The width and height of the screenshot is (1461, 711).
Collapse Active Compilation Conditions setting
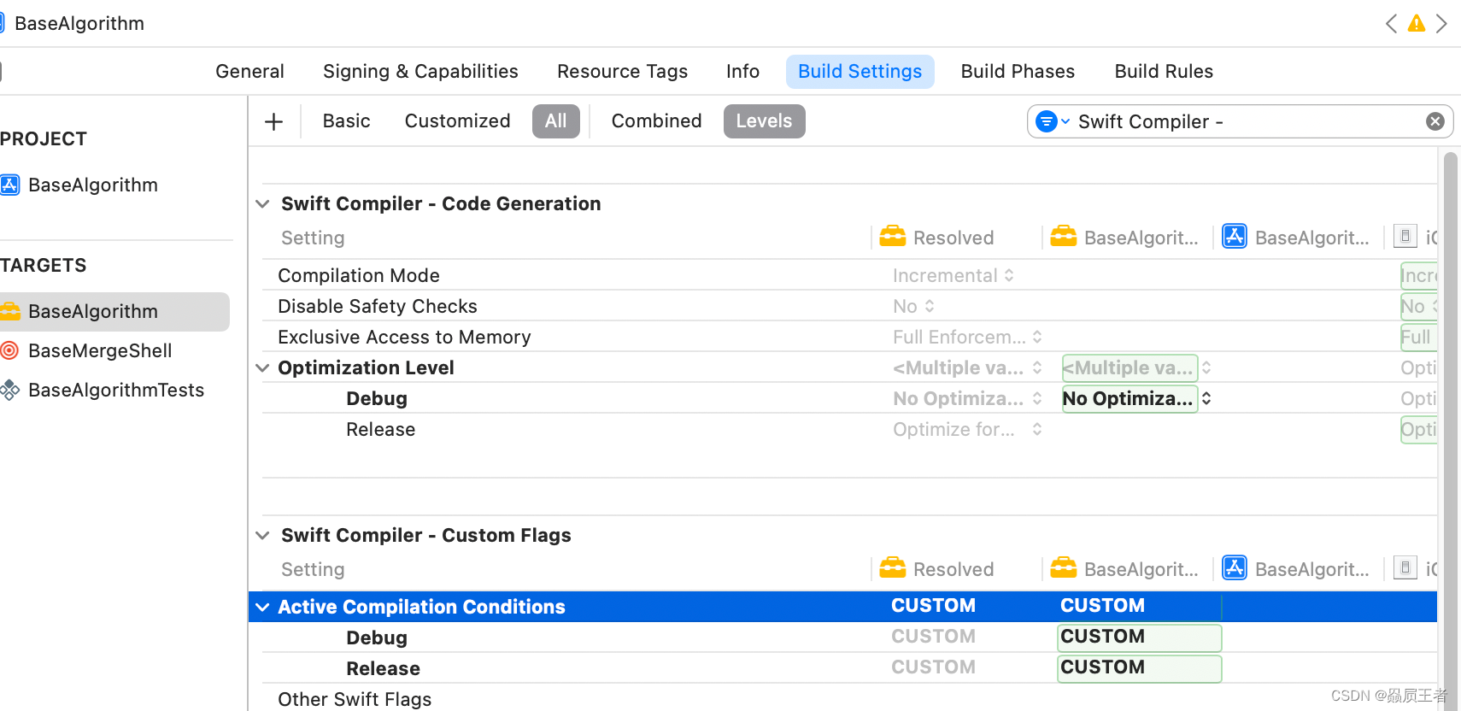(262, 607)
